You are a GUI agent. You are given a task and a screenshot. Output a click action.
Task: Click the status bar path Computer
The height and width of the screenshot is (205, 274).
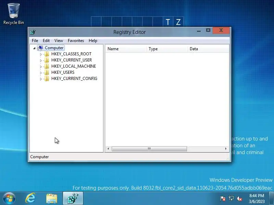(39, 157)
